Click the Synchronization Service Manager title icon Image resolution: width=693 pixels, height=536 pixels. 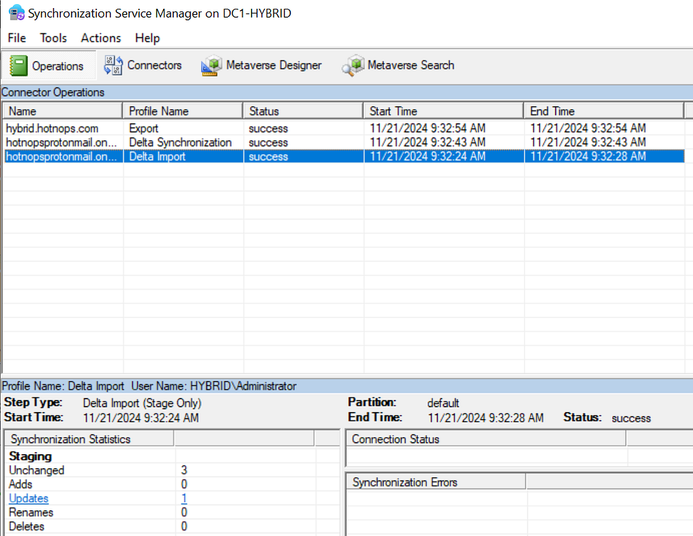click(x=16, y=12)
